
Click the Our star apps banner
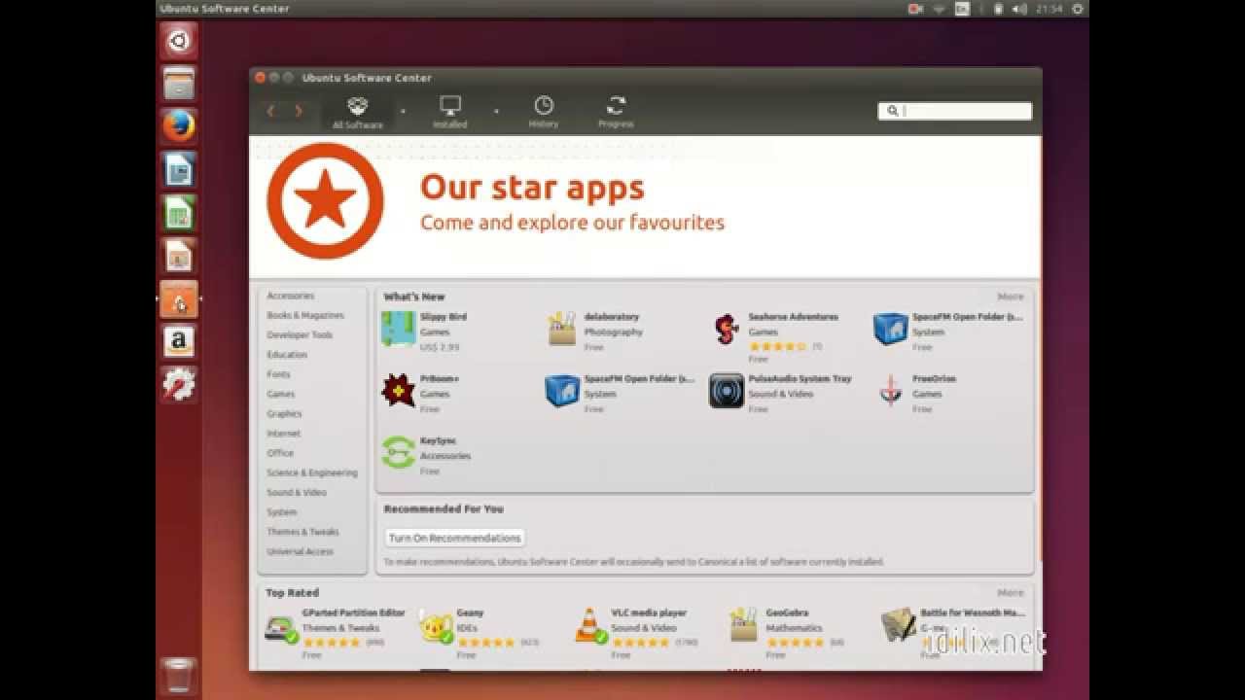(x=645, y=206)
